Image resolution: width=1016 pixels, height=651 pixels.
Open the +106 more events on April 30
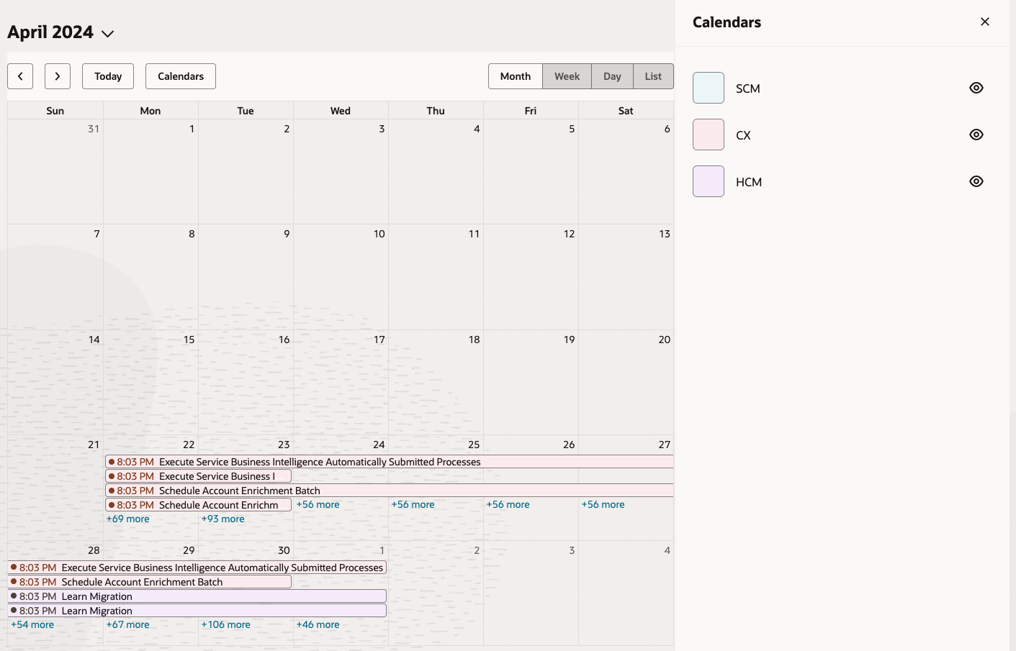[225, 624]
